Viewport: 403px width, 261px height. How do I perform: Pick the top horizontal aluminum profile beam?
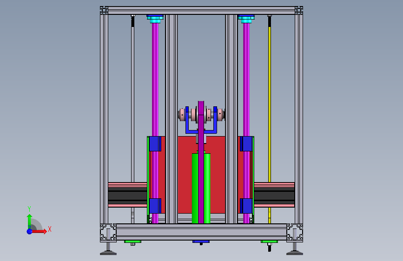(x=202, y=11)
